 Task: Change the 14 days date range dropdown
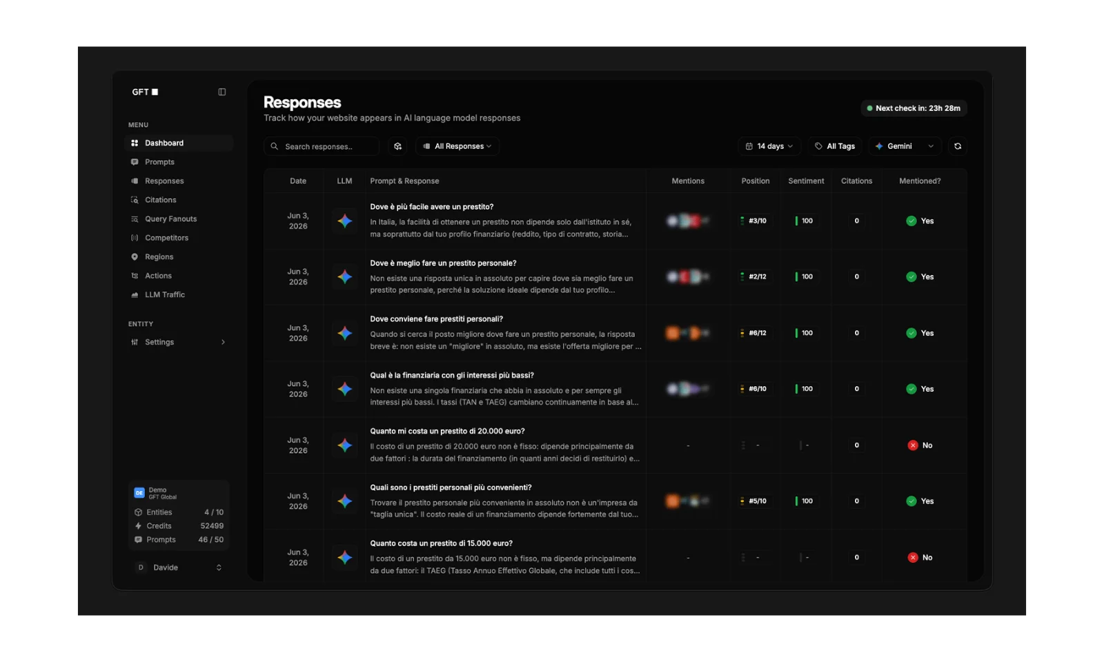pos(769,146)
